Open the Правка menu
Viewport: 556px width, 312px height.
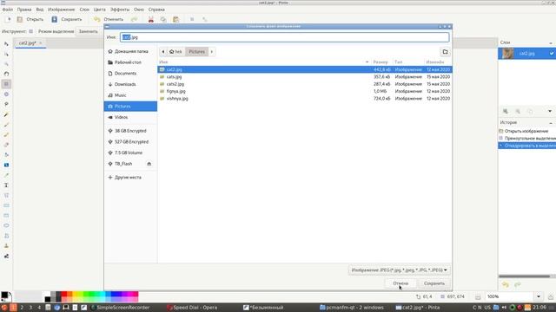click(x=24, y=10)
